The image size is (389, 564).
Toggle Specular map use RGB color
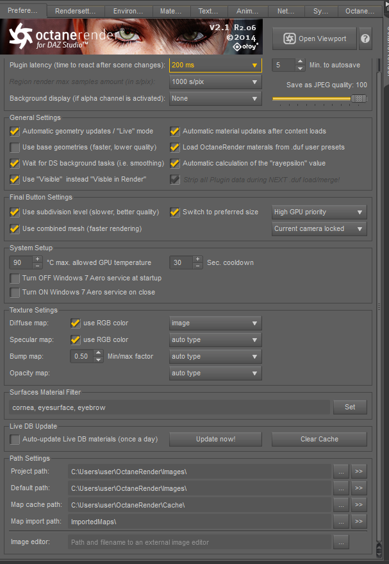pos(76,339)
